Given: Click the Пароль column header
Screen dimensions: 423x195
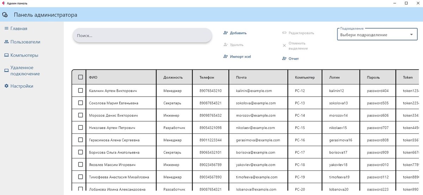Looking at the screenshot, I should pyautogui.click(x=378, y=77).
